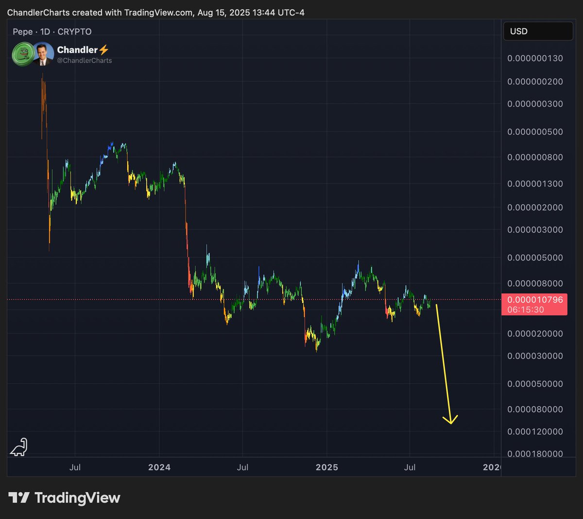Open the USD currency selector

point(538,31)
